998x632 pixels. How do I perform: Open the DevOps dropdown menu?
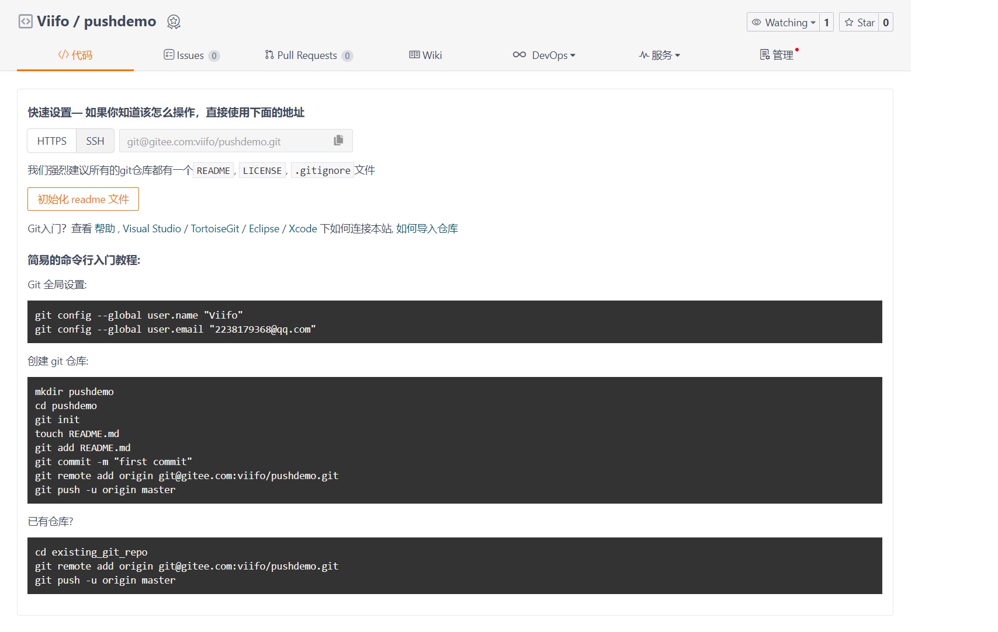pyautogui.click(x=544, y=55)
